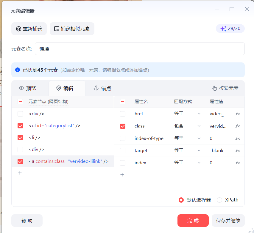Click the index-of-type attribute name

coord(149,138)
